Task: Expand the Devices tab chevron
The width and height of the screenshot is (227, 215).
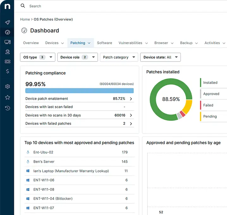Action: coord(62,43)
